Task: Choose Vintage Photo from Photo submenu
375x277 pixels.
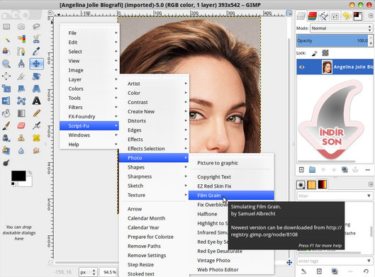Action: [x=231, y=261]
